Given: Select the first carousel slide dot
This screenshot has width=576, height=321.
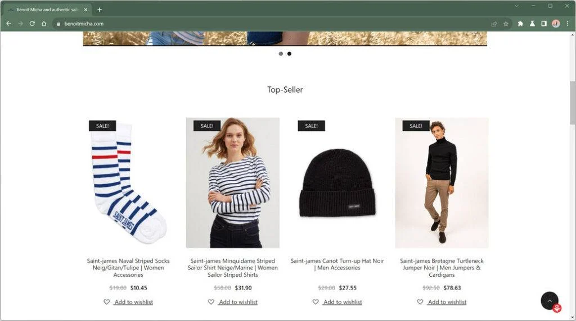Looking at the screenshot, I should pos(281,54).
